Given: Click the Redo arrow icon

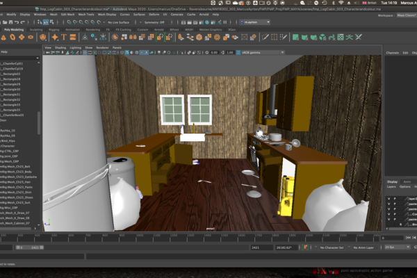Looking at the screenshot, I should tap(23, 22).
